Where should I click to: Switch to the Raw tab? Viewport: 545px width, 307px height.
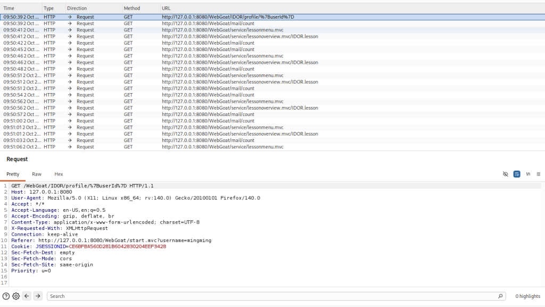(x=37, y=175)
